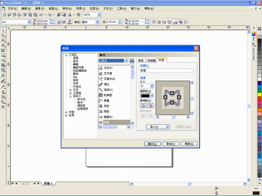The image size is (262, 196).
Task: Expand the 文档 tree node
Action: pyautogui.click(x=66, y=112)
